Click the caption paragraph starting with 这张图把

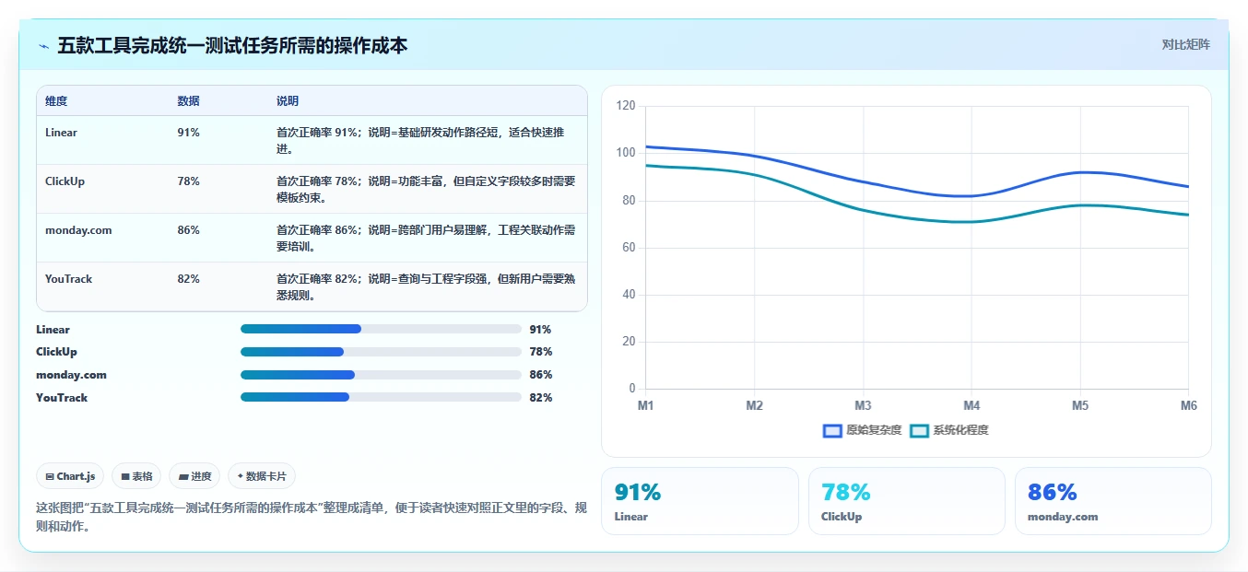311,518
